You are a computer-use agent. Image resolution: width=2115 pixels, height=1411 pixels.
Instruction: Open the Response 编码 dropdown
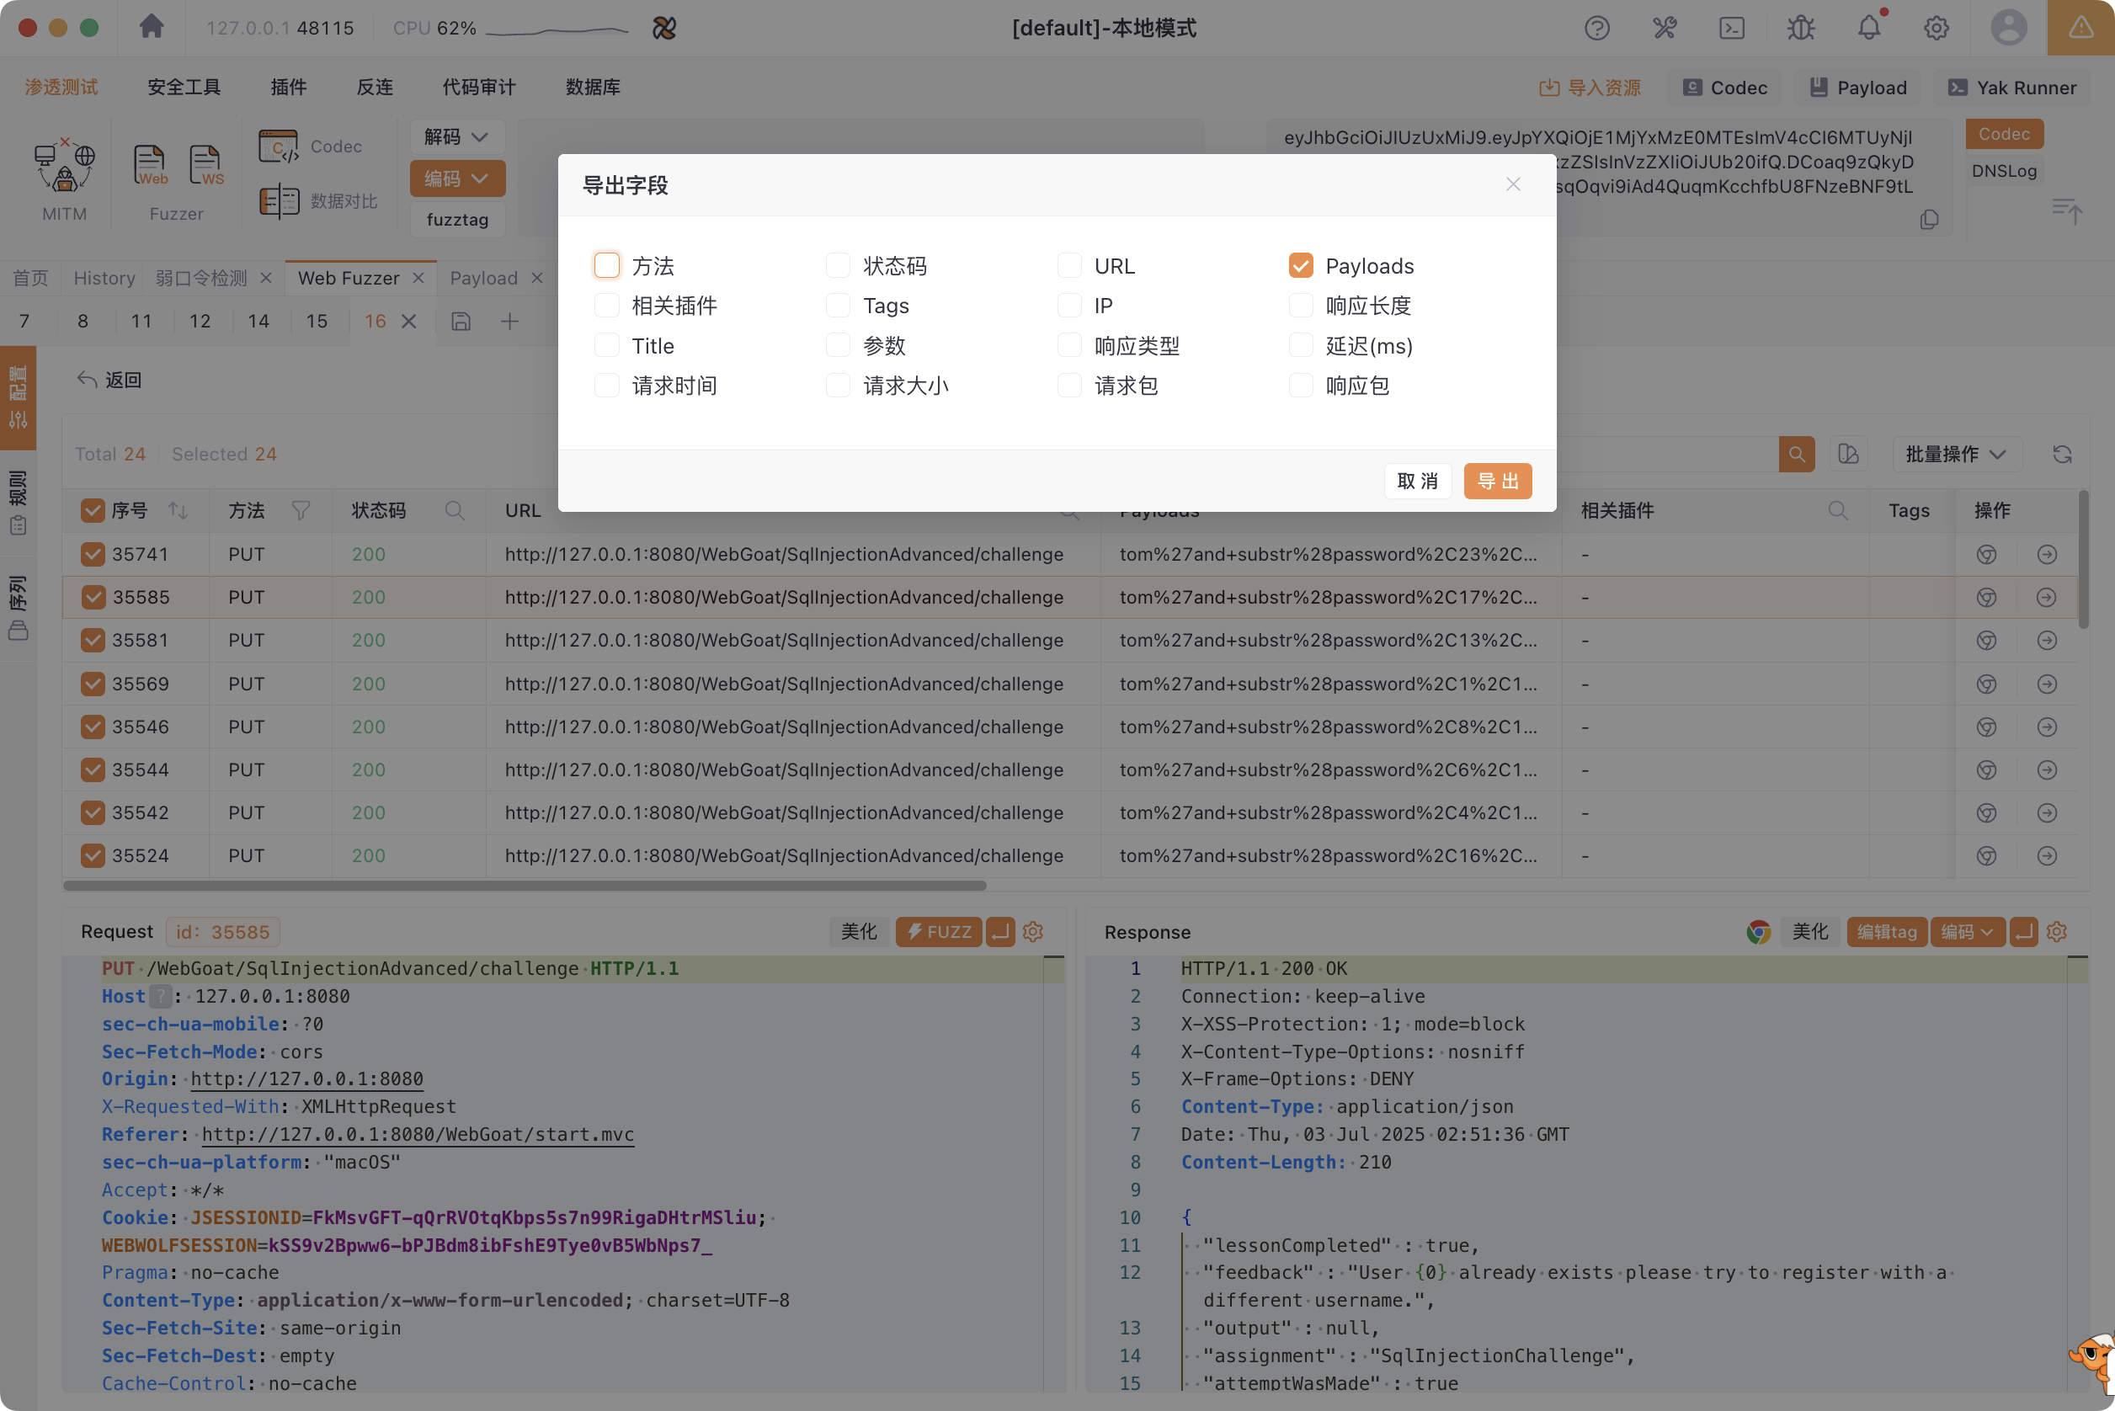pyautogui.click(x=1967, y=931)
